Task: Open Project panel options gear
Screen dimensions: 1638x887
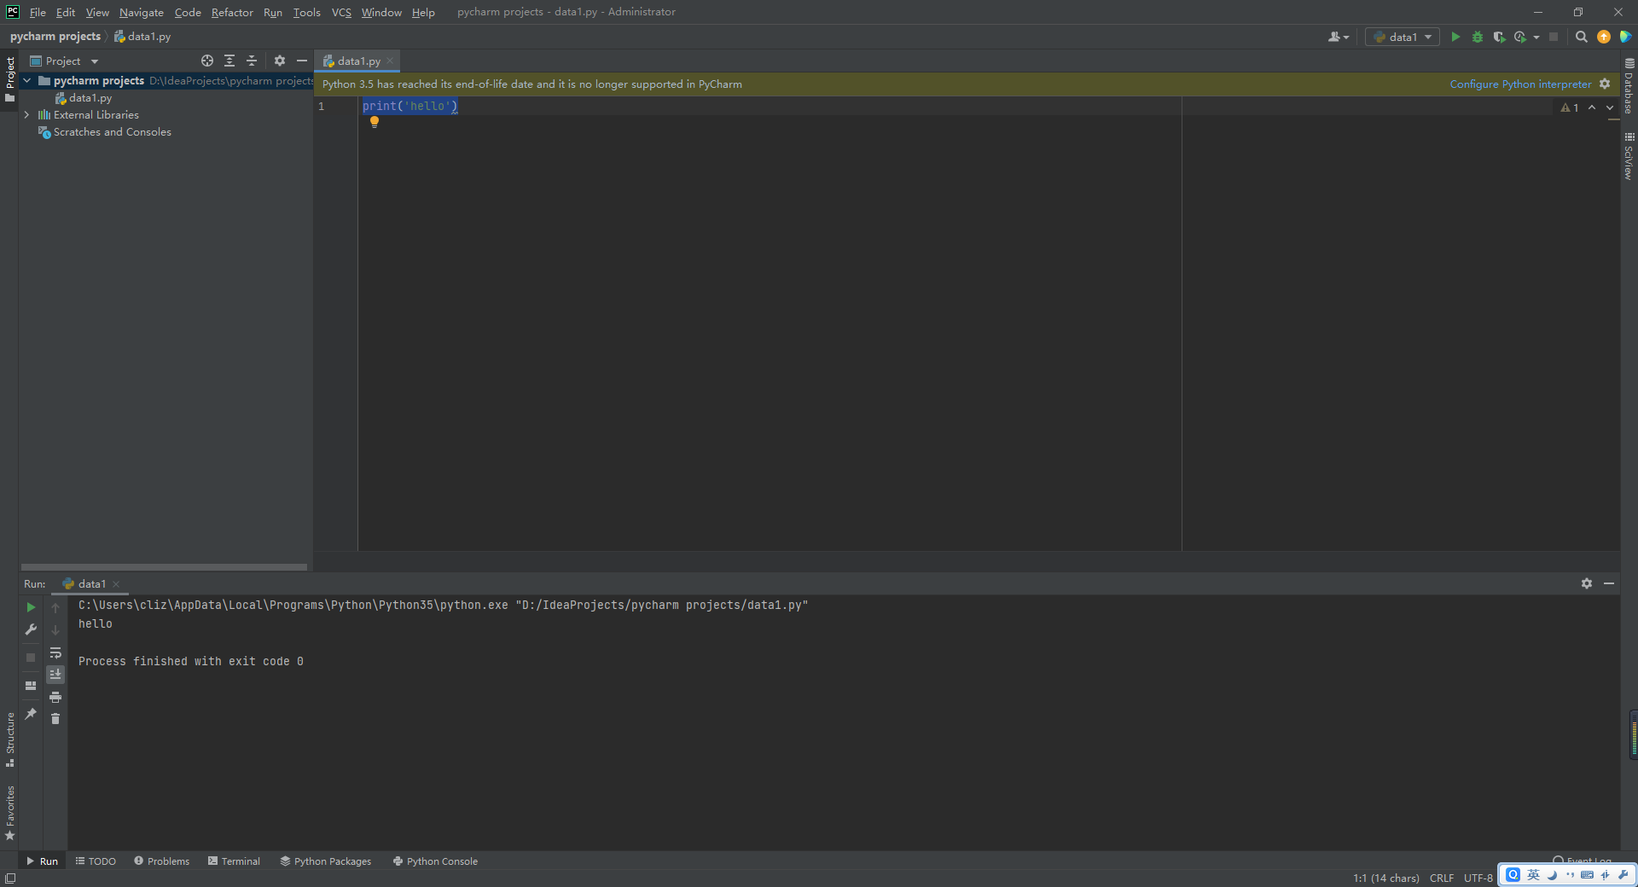Action: click(280, 61)
